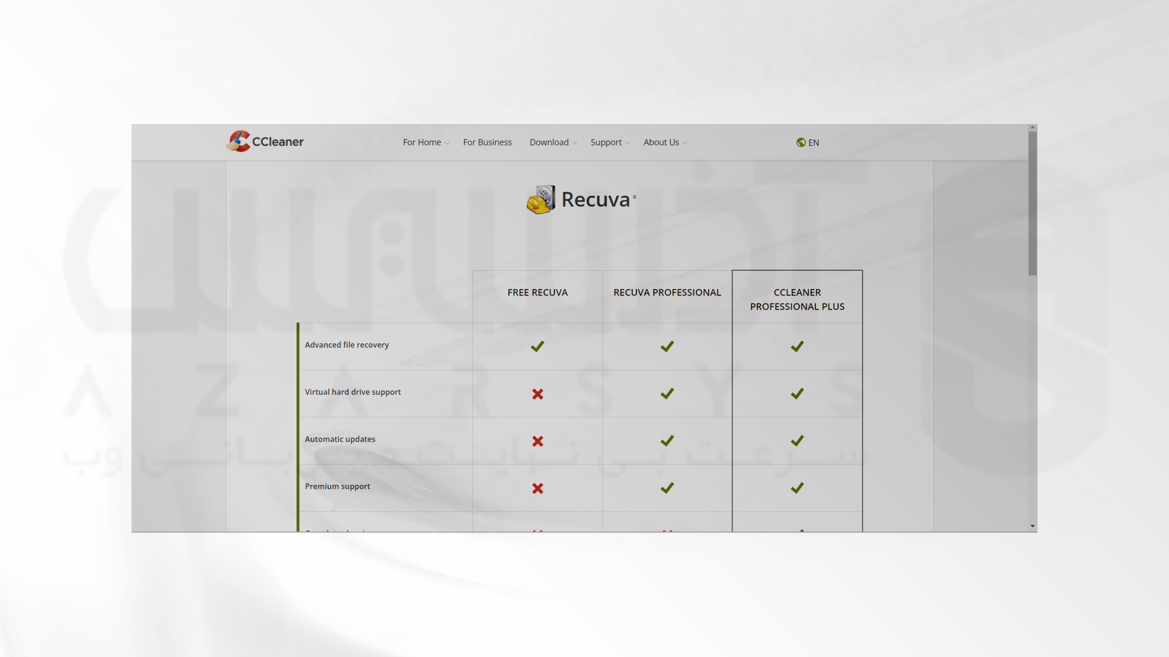Click the Virtual hard drive support label
The width and height of the screenshot is (1169, 657).
pyautogui.click(x=353, y=392)
